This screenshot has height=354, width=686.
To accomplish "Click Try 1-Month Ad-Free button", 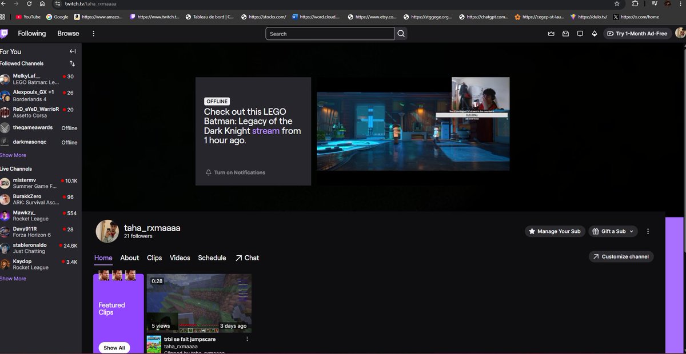I will (x=637, y=34).
